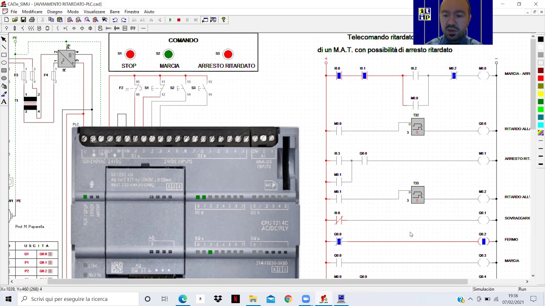Open Zoom from the taskbar
The width and height of the screenshot is (545, 306).
point(306,299)
